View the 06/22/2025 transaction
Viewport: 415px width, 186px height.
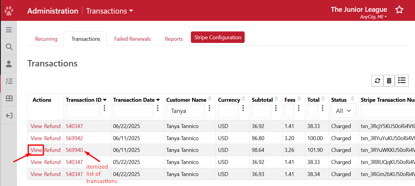36,126
